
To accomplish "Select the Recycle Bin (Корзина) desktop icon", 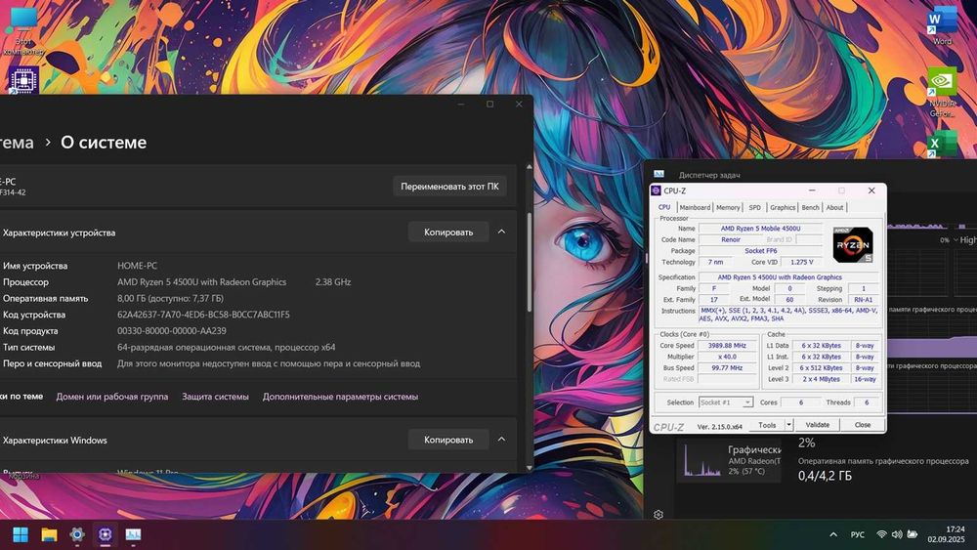I will (x=23, y=475).
